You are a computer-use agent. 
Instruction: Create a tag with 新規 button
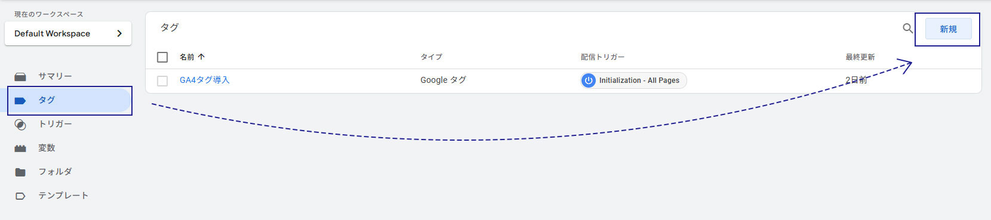click(x=948, y=29)
